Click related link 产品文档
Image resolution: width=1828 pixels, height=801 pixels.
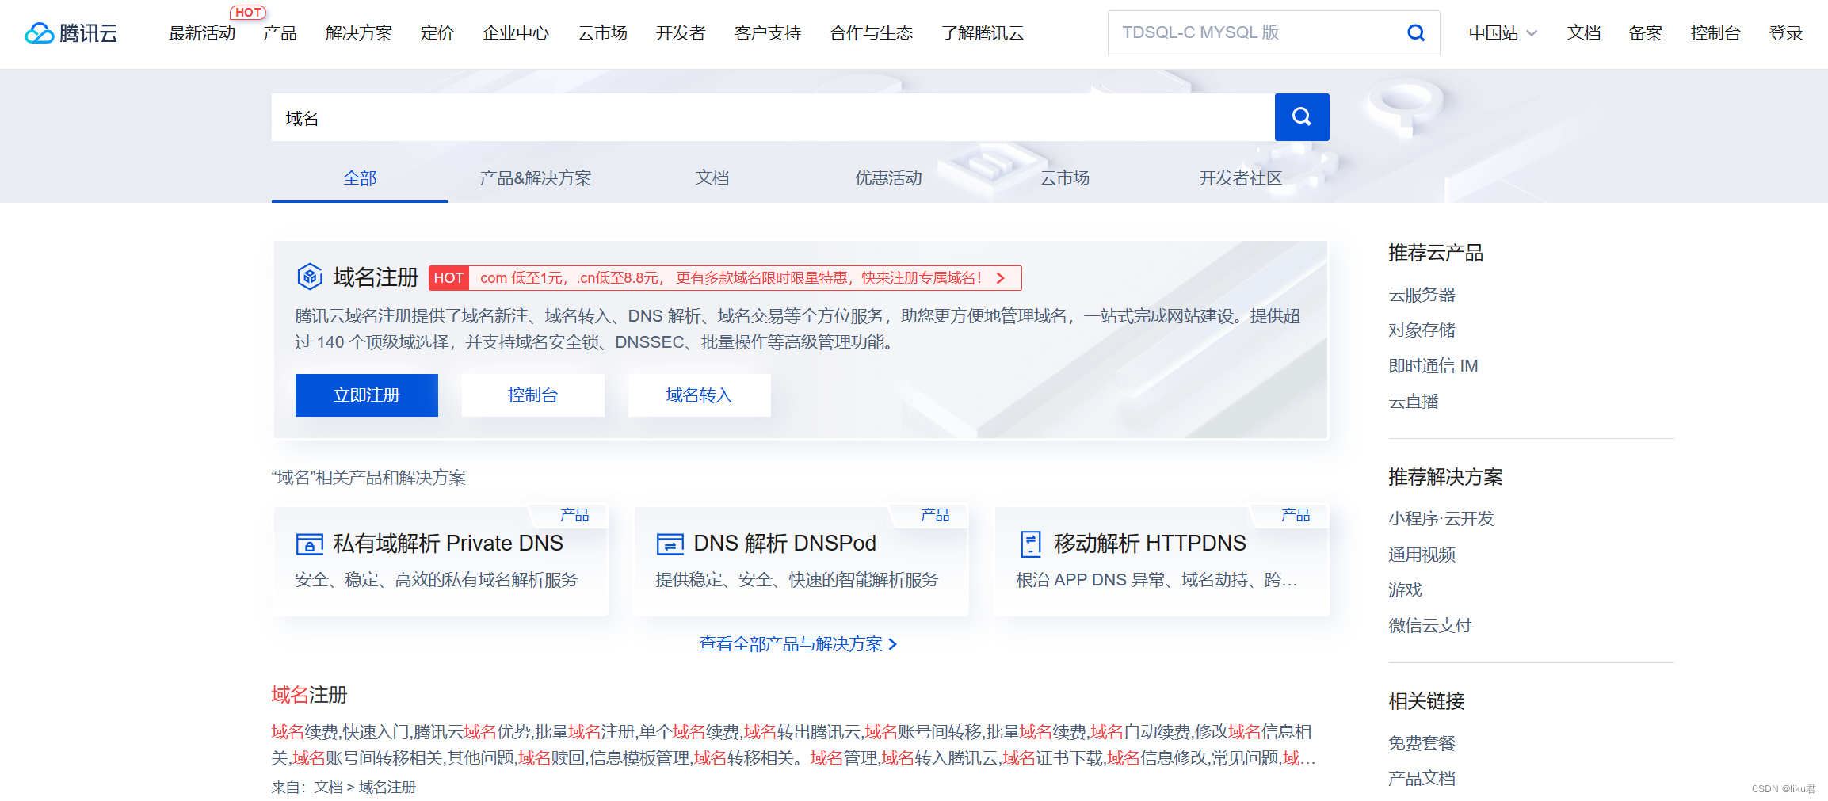click(1422, 779)
